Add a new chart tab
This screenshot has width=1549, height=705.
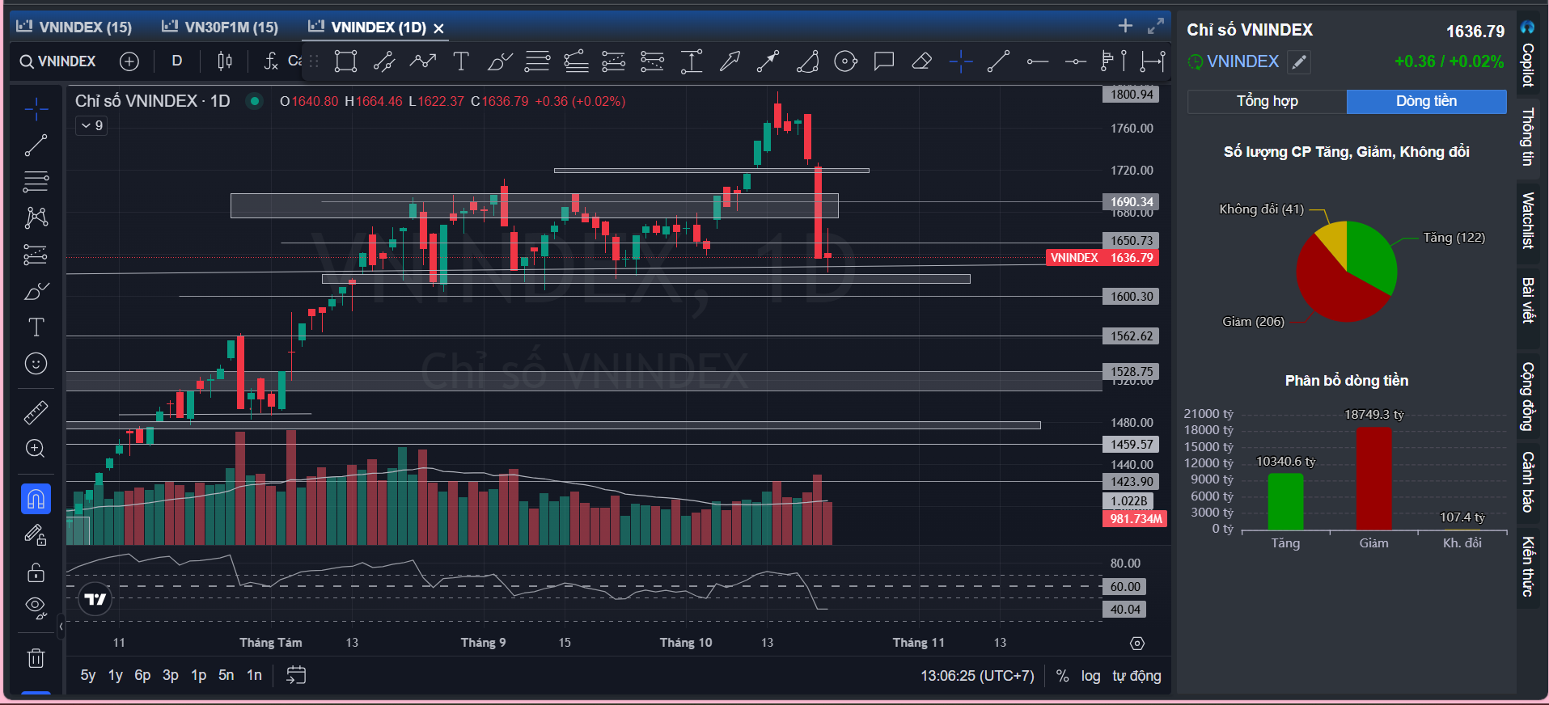[1125, 26]
